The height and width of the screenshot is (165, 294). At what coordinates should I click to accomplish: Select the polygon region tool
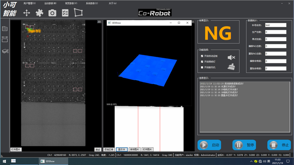(78, 13)
